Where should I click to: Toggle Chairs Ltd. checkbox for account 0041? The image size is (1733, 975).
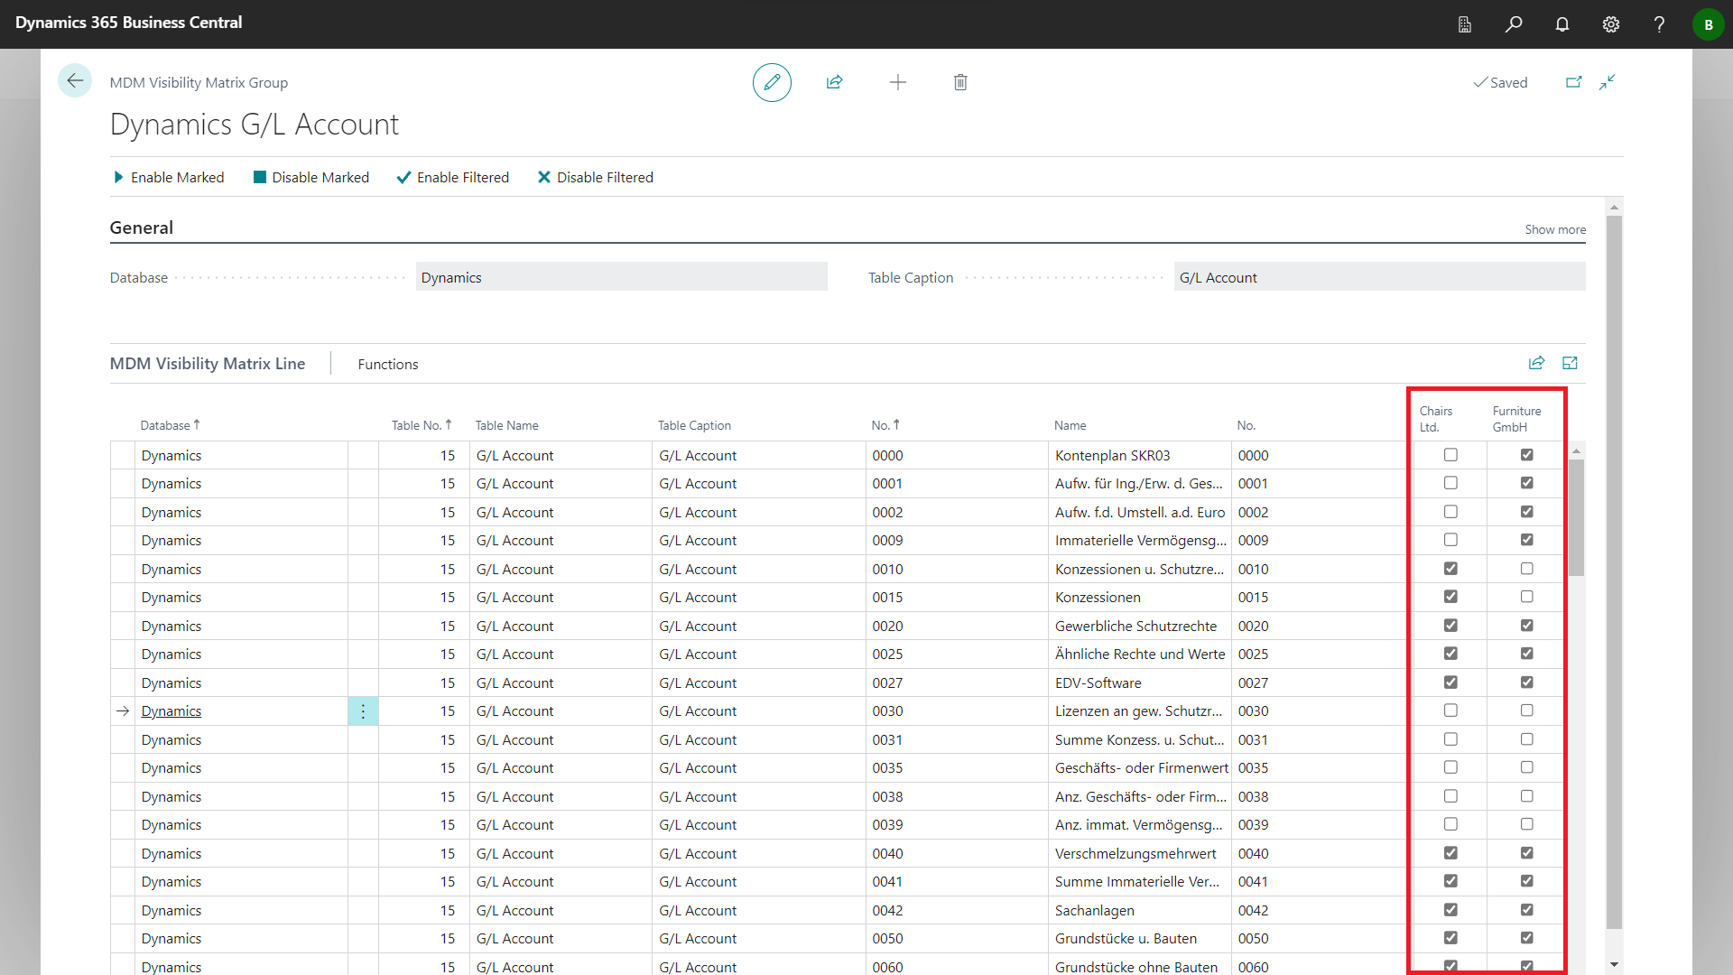pos(1450,881)
